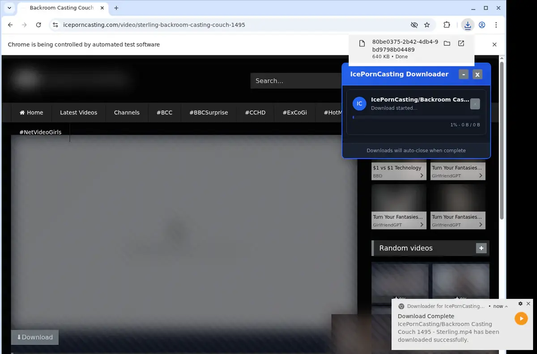Click the downloaded file name 80be0375-2b42
Viewport: 537px width, 354px height.
(x=405, y=46)
